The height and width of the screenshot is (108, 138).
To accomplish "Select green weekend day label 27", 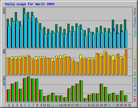I will click(113, 105).
